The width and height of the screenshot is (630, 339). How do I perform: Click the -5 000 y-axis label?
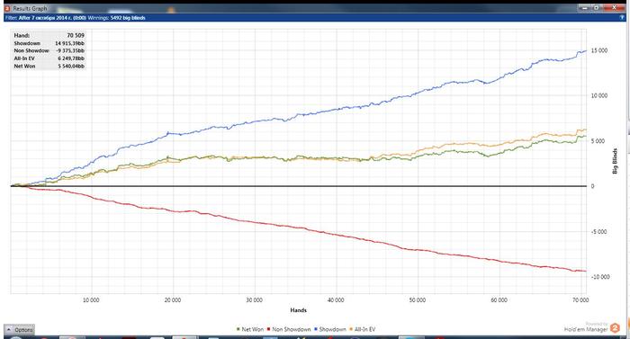point(598,232)
